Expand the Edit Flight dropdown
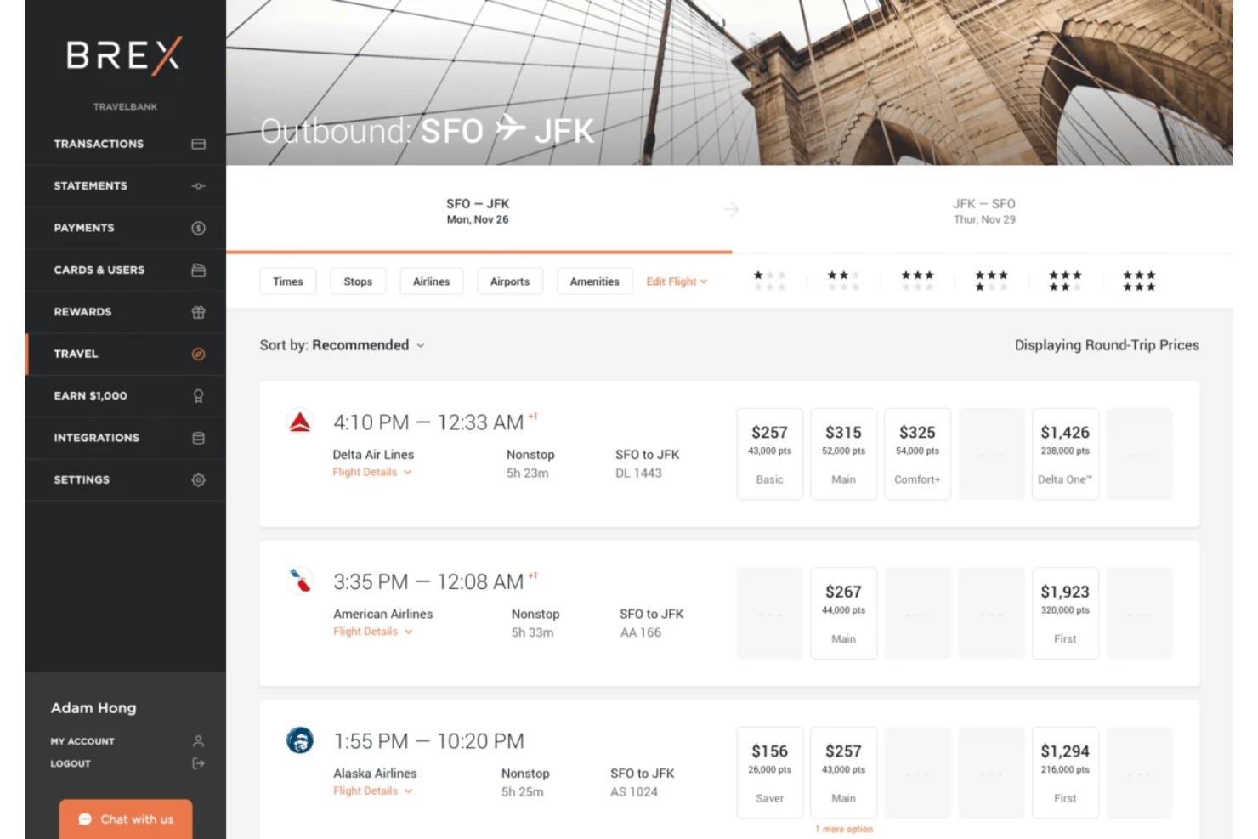The height and width of the screenshot is (839, 1258). (x=677, y=281)
